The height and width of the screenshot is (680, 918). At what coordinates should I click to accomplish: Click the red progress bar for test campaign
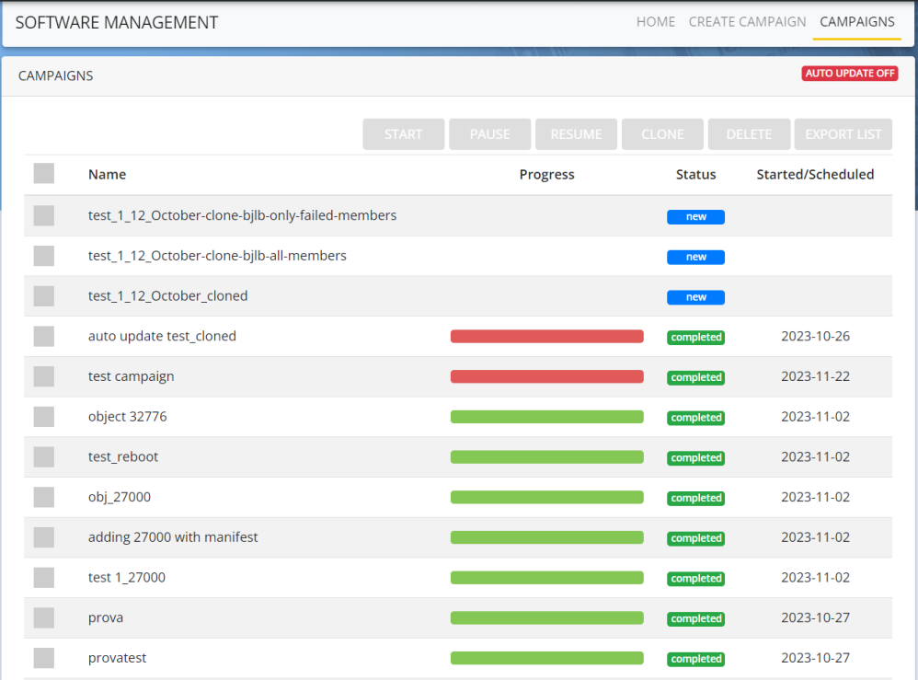tap(546, 376)
